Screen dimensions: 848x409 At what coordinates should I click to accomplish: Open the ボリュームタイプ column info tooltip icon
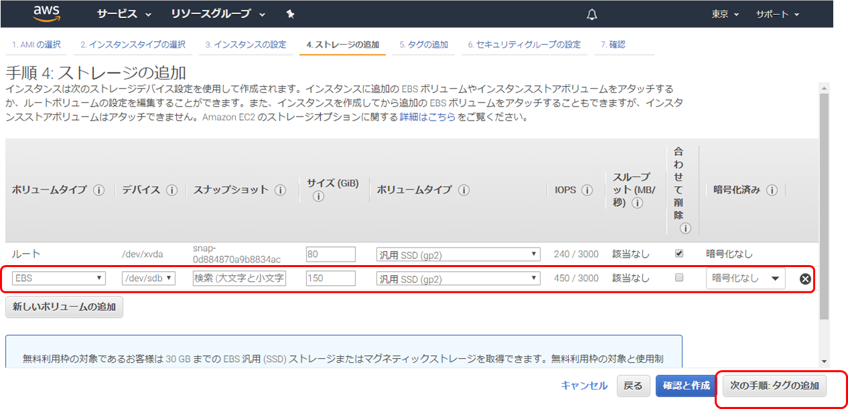coord(463,189)
